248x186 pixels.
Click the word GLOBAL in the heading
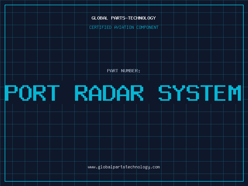100,18
